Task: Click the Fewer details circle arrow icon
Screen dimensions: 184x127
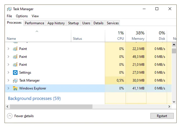Action: [10, 116]
